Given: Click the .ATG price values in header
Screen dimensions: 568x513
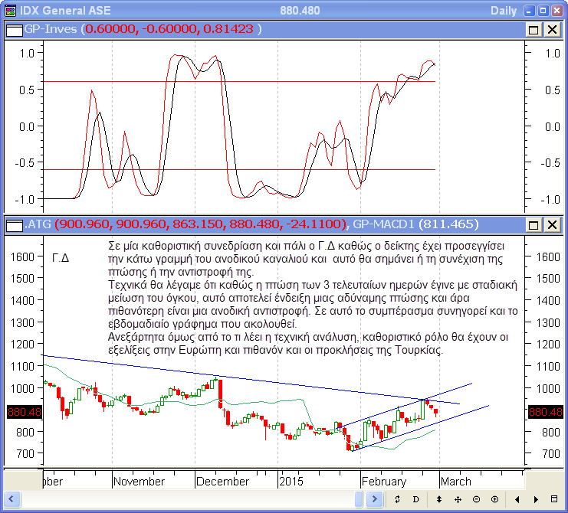Looking at the screenshot, I should pyautogui.click(x=201, y=224).
